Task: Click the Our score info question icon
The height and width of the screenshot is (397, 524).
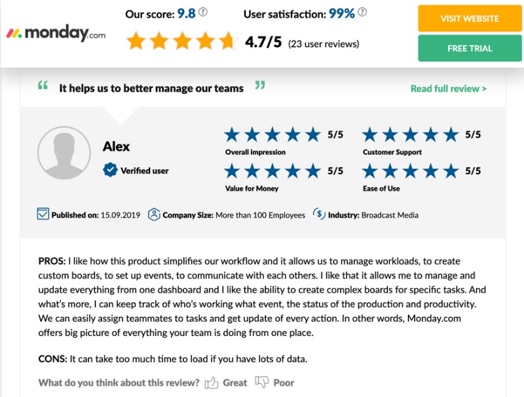Action: [203, 13]
